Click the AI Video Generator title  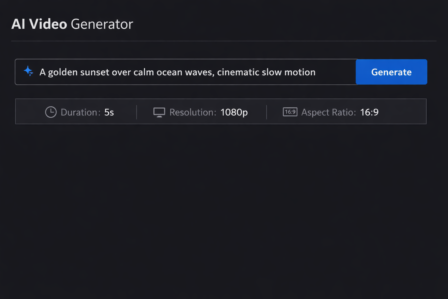pyautogui.click(x=72, y=24)
